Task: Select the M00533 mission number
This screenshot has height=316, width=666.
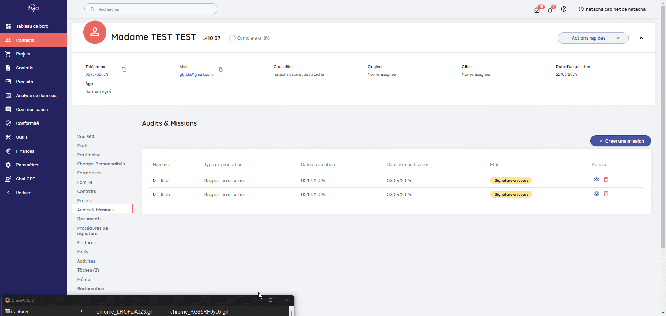Action: 161,181
